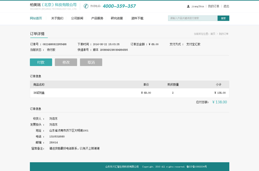Open the 研究进展 section

pos(117,18)
